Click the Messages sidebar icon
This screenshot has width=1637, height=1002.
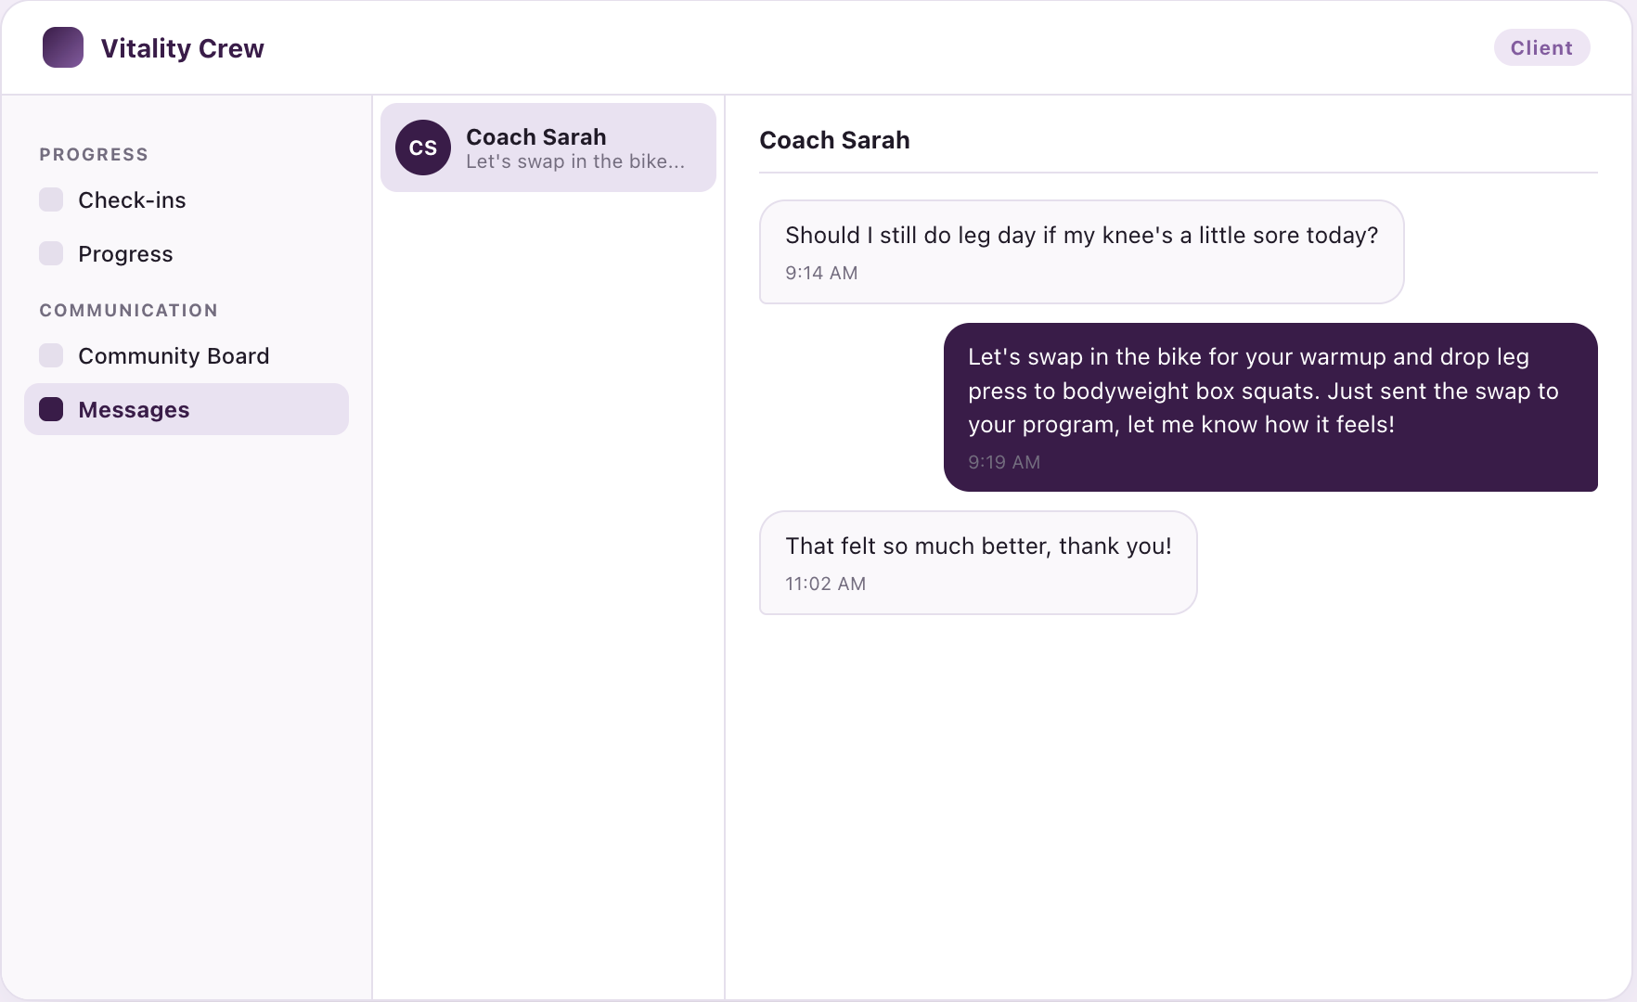(x=51, y=409)
